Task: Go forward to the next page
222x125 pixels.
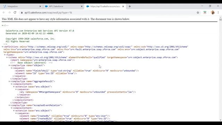Action: click(9, 12)
